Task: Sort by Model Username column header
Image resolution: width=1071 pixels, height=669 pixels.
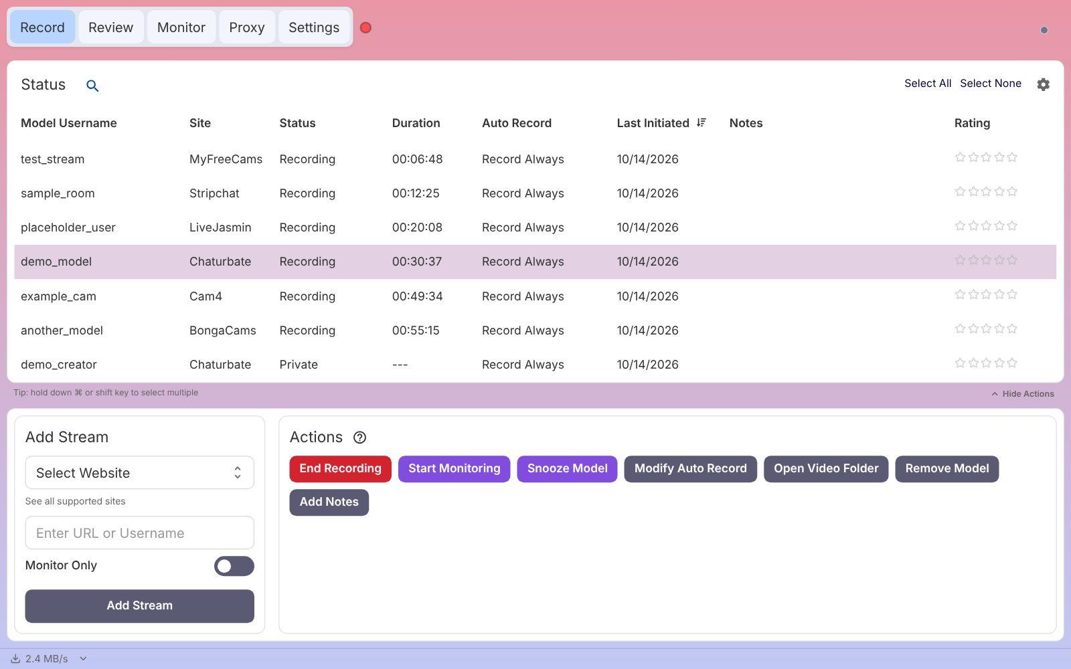Action: (x=68, y=123)
